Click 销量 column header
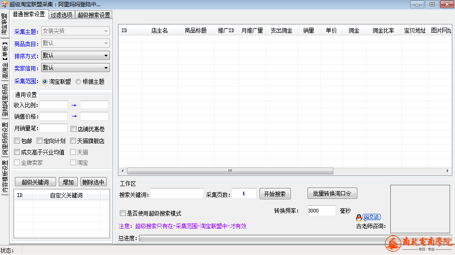Screen dimensions: 455x255 309,30
